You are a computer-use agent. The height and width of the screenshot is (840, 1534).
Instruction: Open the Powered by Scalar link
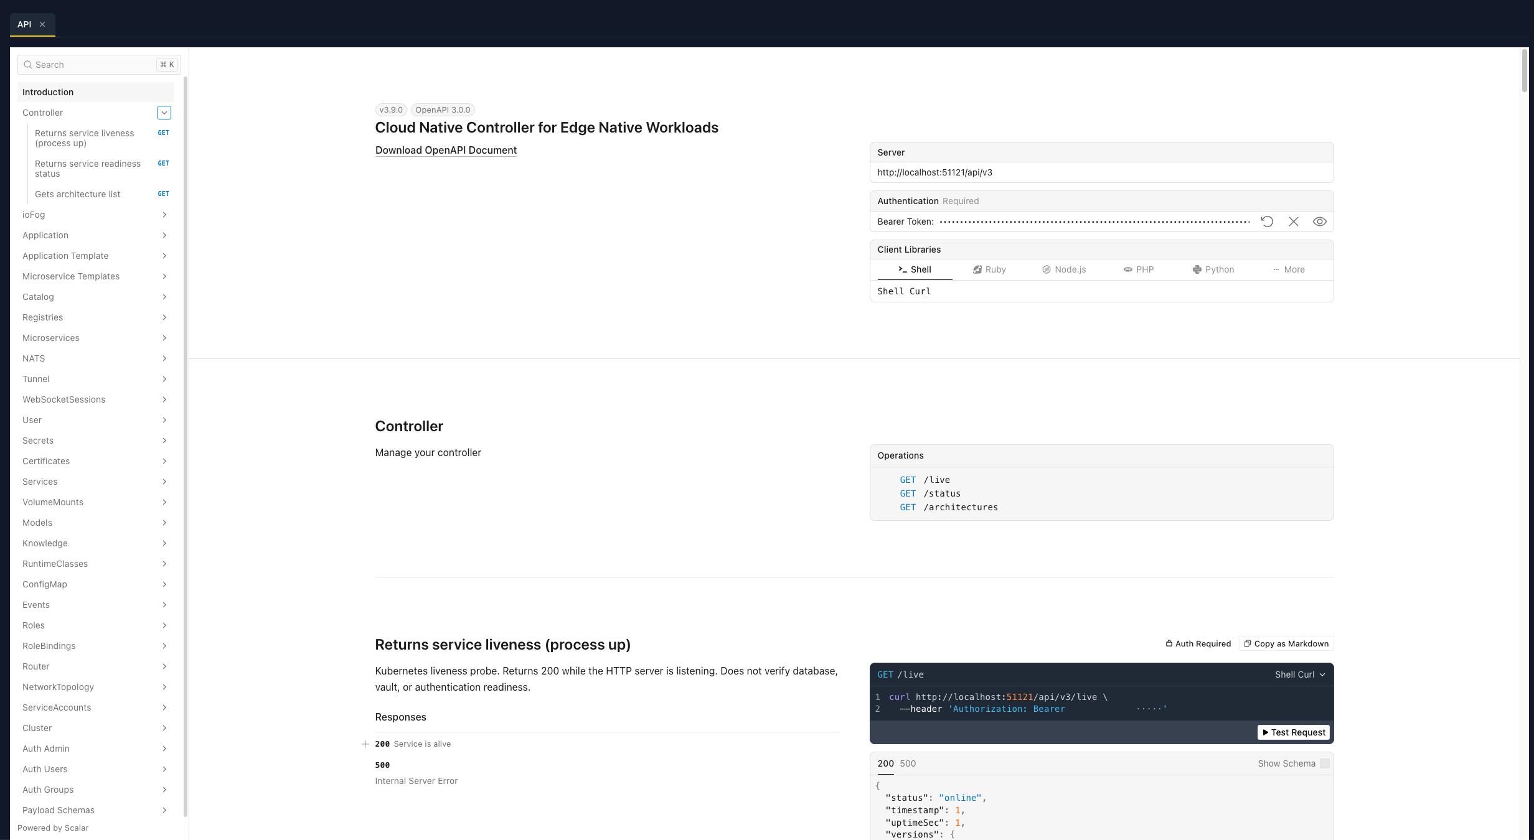click(x=53, y=828)
